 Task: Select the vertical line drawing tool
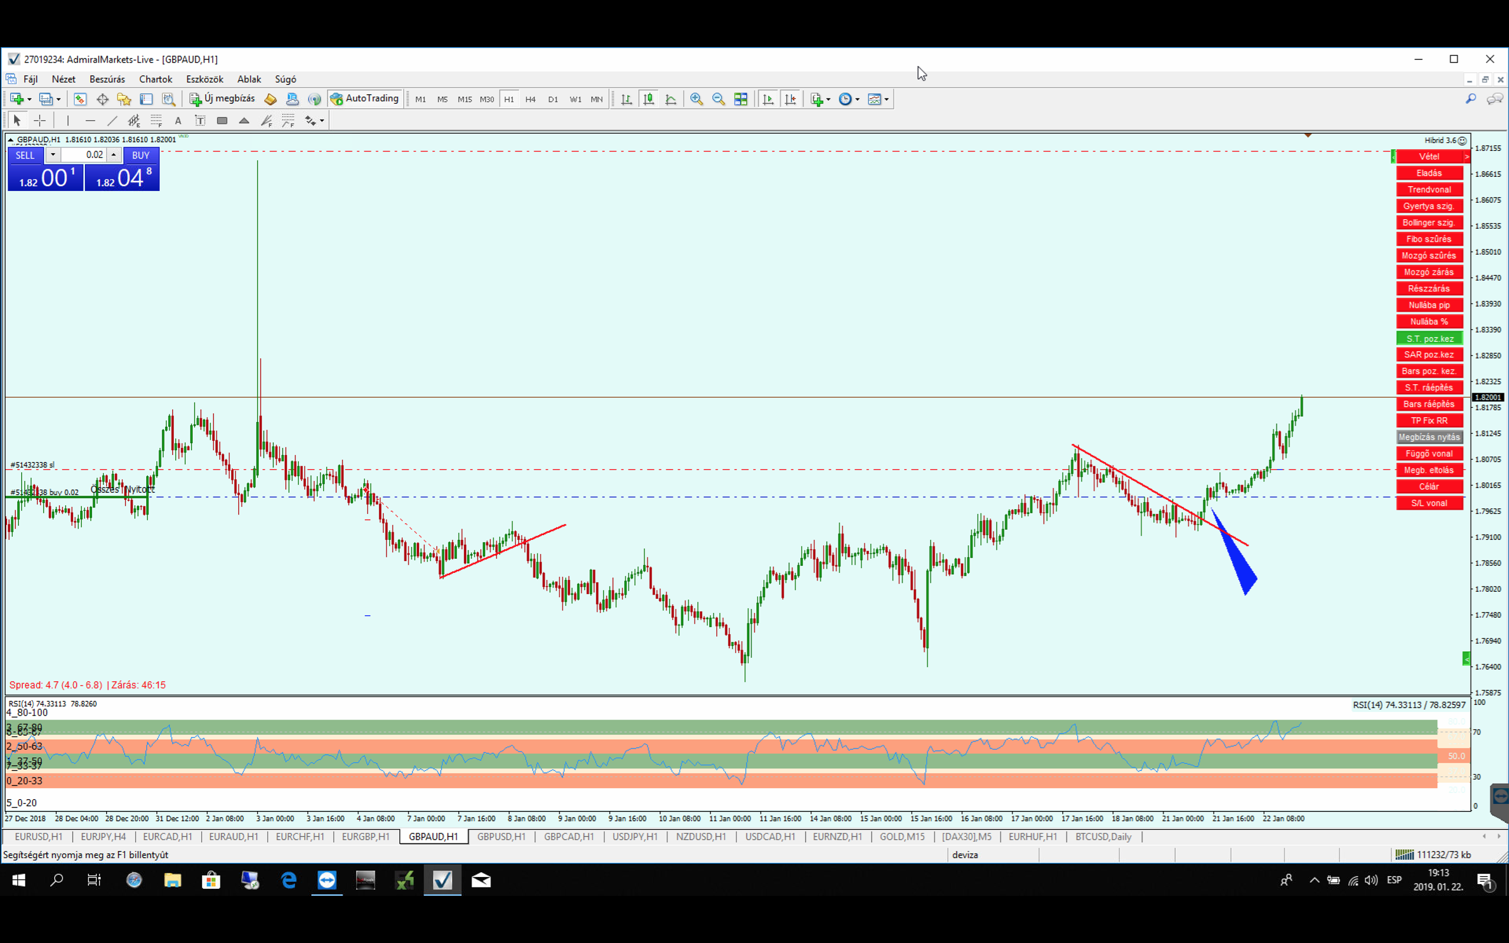[68, 120]
